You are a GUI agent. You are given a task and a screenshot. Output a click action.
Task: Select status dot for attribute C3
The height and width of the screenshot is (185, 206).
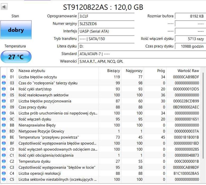point(4,168)
